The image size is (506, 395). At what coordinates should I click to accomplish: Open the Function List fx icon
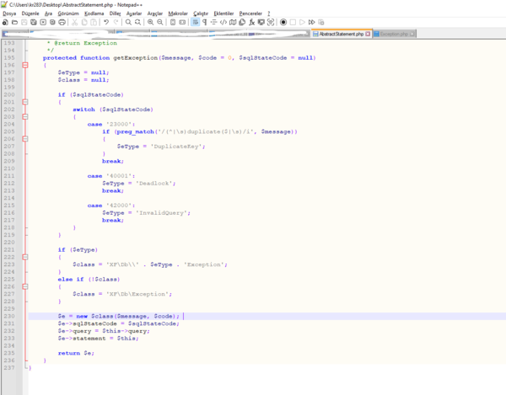(x=251, y=22)
